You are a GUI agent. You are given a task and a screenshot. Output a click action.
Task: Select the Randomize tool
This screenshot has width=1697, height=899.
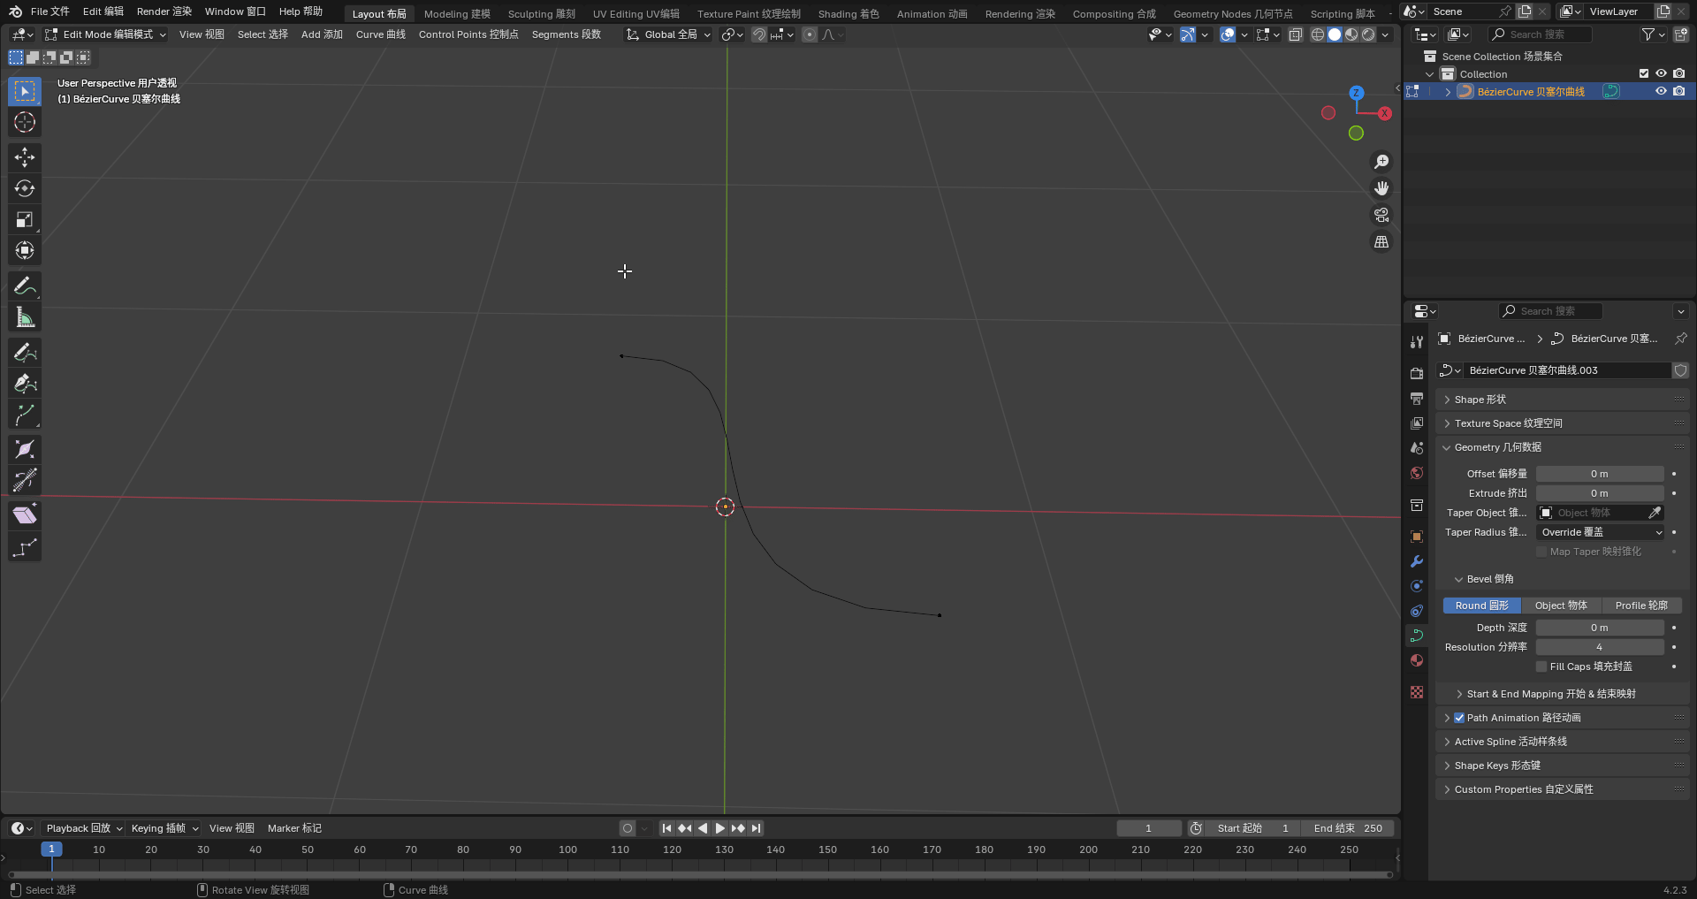[25, 547]
